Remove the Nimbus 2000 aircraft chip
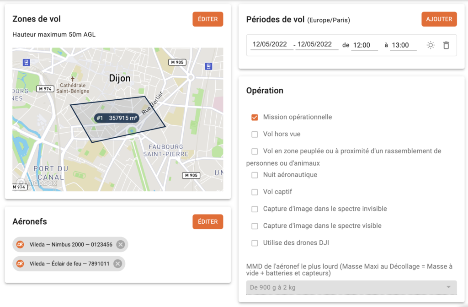The image size is (468, 307). [121, 245]
